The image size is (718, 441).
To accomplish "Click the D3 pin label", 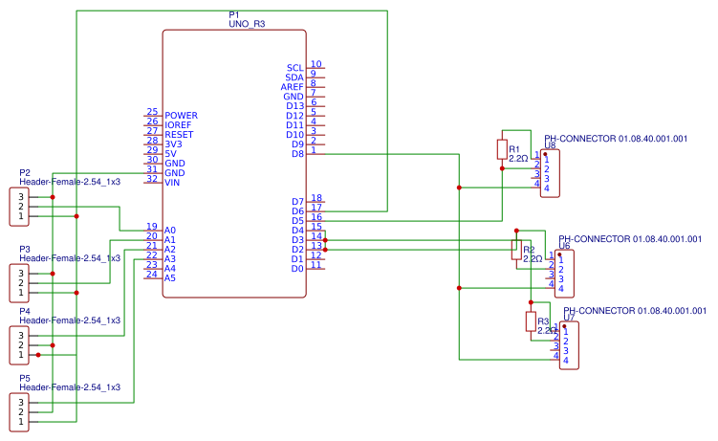I will pyautogui.click(x=297, y=240).
